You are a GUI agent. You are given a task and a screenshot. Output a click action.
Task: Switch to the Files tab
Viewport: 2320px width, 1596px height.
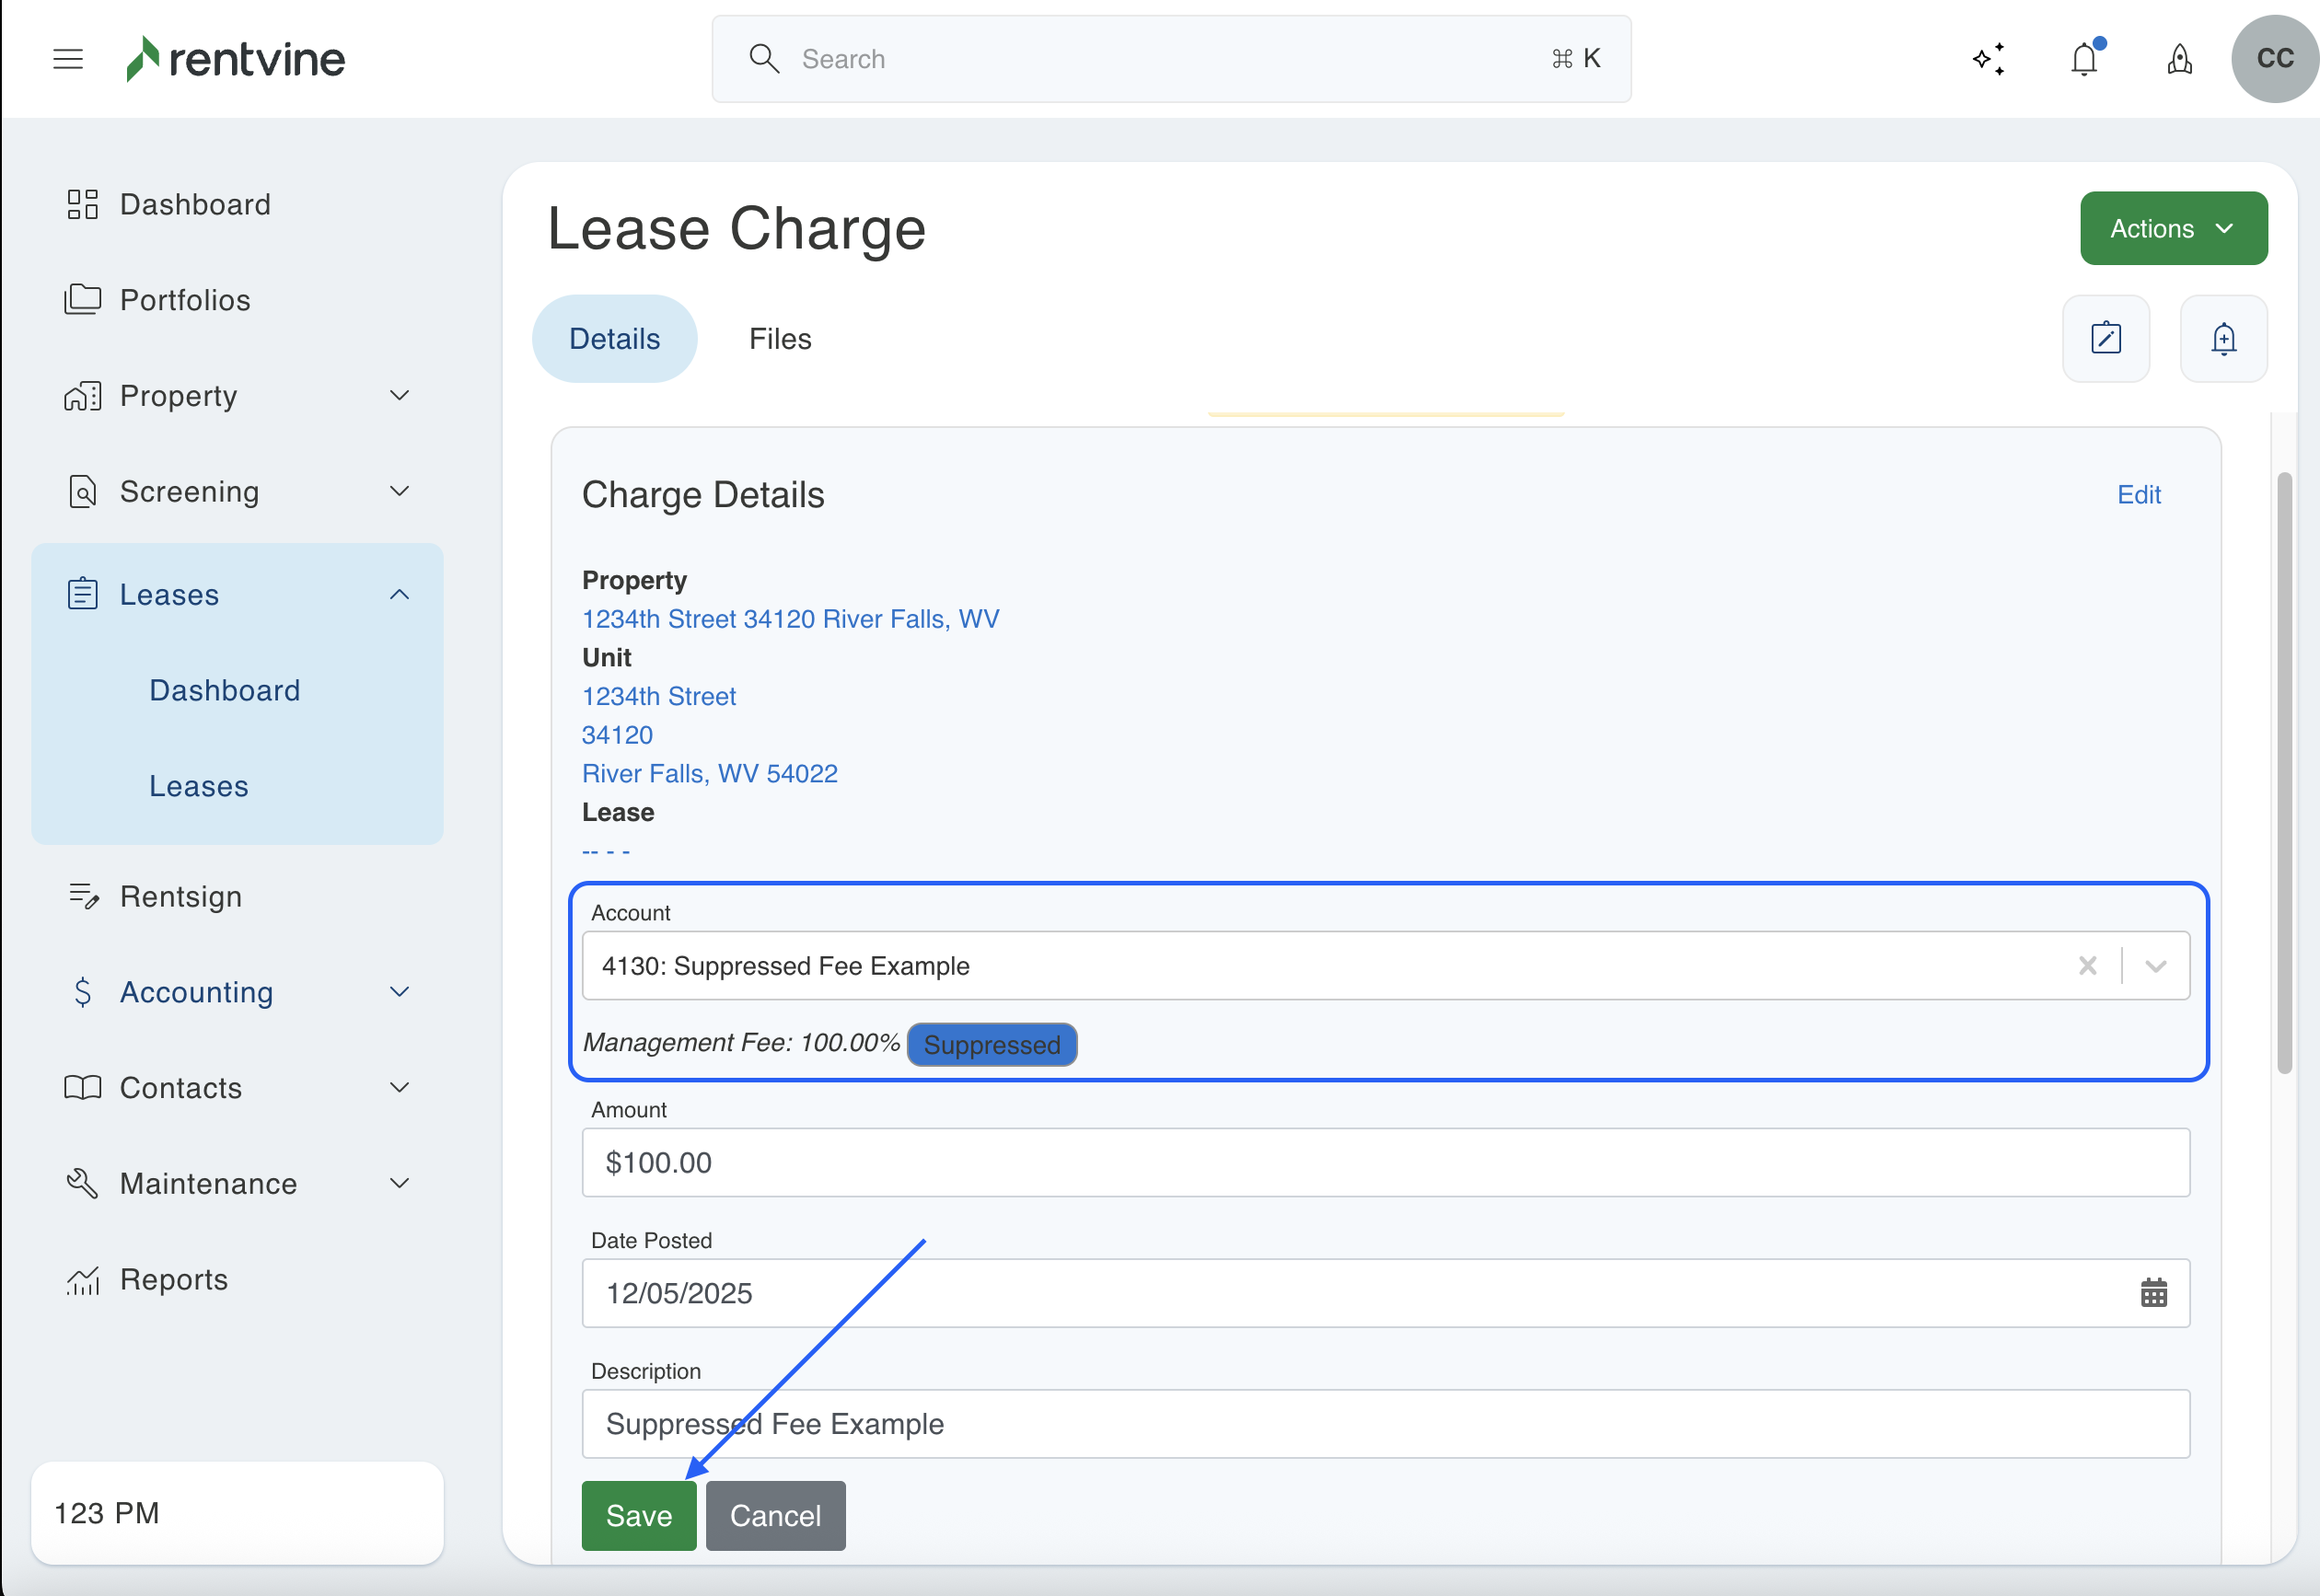[x=780, y=339]
